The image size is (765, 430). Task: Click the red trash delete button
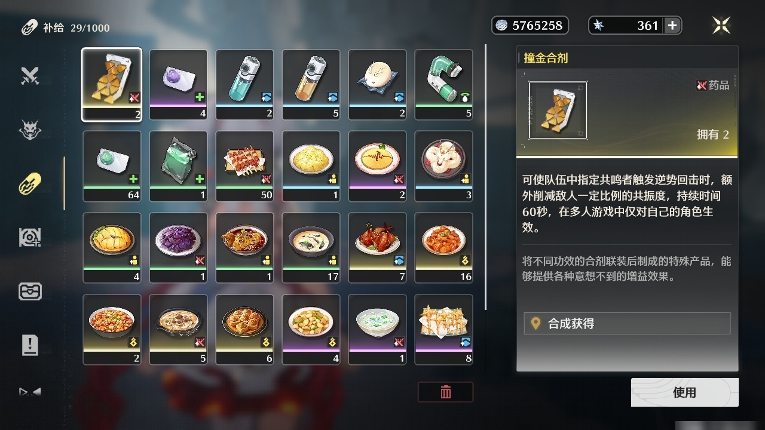(446, 392)
